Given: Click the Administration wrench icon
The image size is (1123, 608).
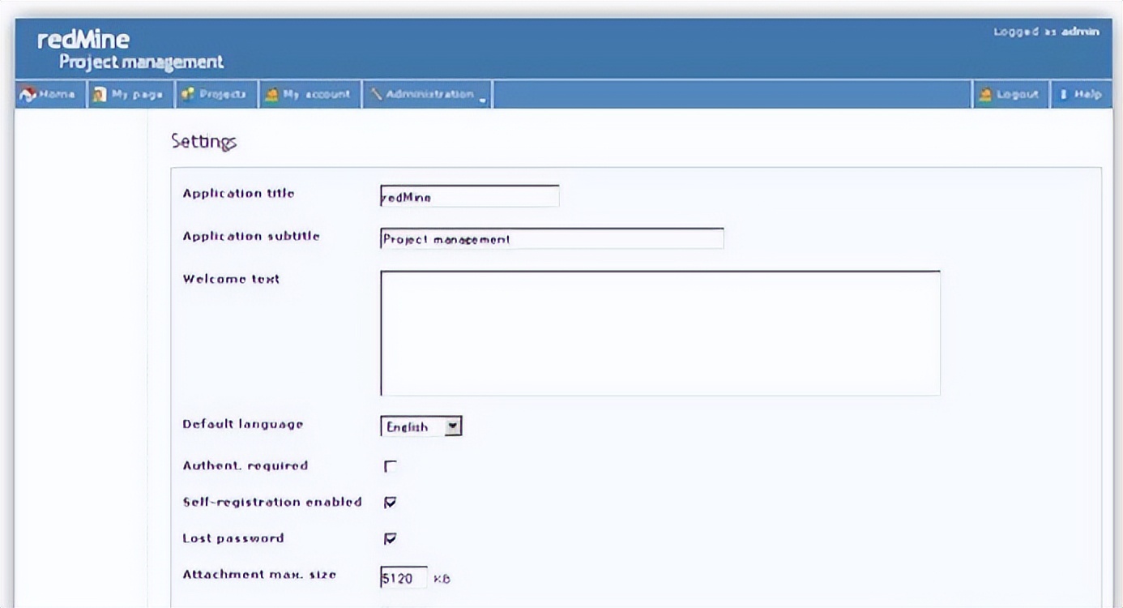Looking at the screenshot, I should pyautogui.click(x=376, y=95).
